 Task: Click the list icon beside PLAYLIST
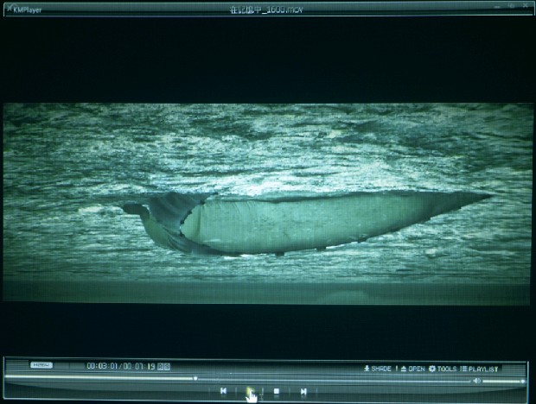coord(464,369)
